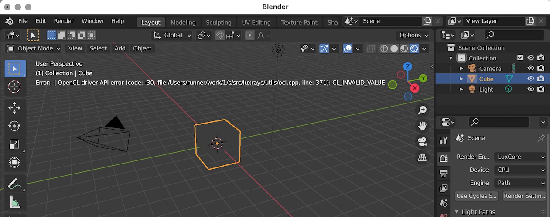Toggle camera view with camera icon

pyautogui.click(x=422, y=142)
